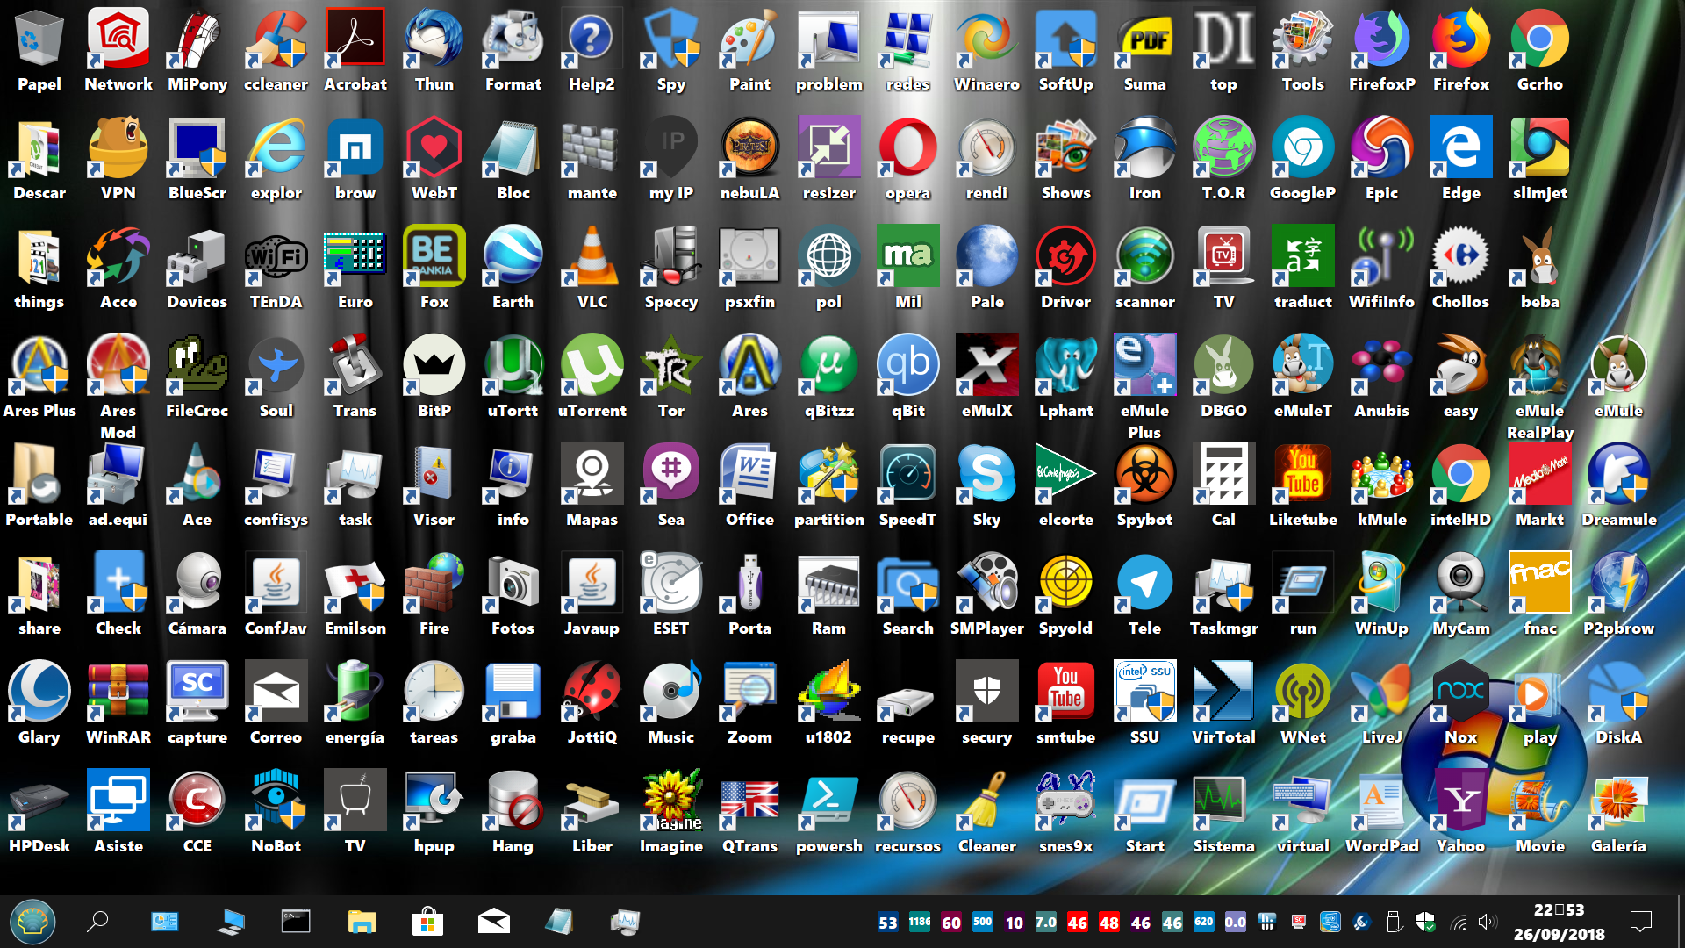This screenshot has width=1685, height=948.
Task: Open the Tele Telegram shortcut
Action: click(x=1145, y=594)
